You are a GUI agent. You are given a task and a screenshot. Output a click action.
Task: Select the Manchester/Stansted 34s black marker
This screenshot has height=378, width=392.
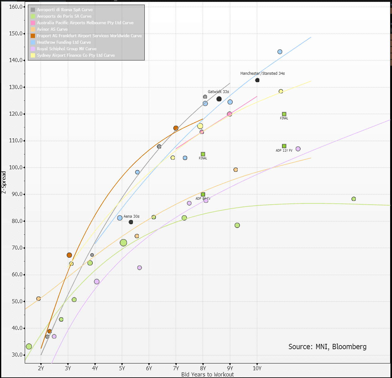pyautogui.click(x=257, y=80)
